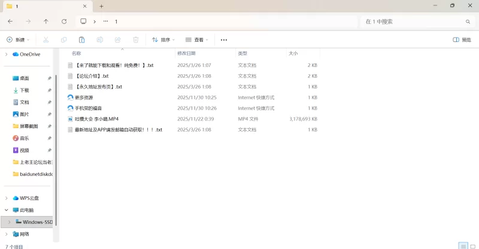
Task: Open the '...' see more toolbar options
Action: (224, 40)
